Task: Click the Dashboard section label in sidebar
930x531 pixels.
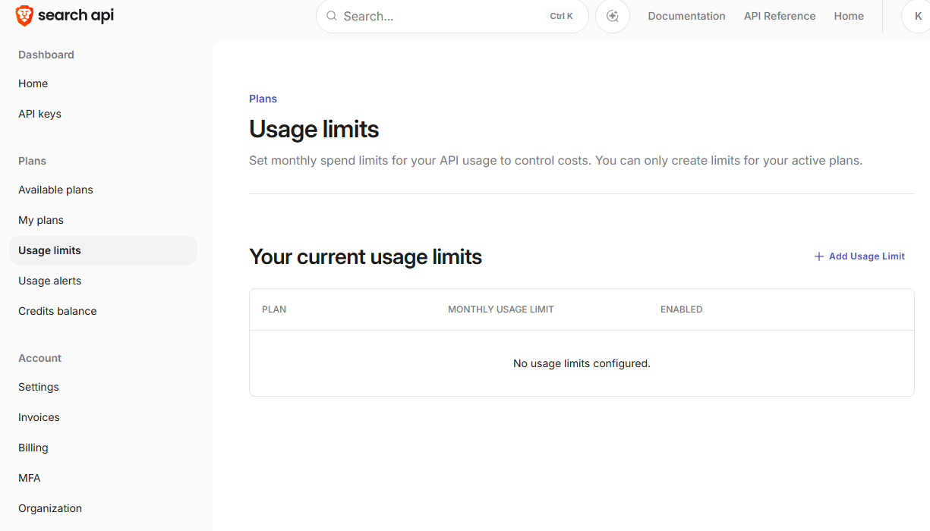Action: pyautogui.click(x=46, y=55)
